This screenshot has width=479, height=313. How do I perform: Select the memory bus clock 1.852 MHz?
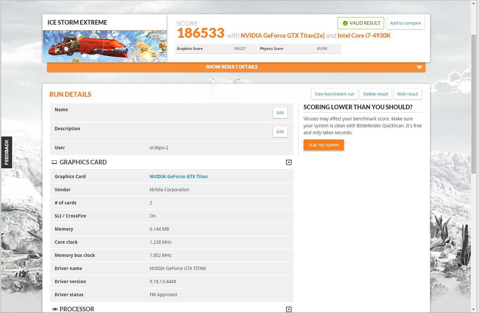[161, 255]
